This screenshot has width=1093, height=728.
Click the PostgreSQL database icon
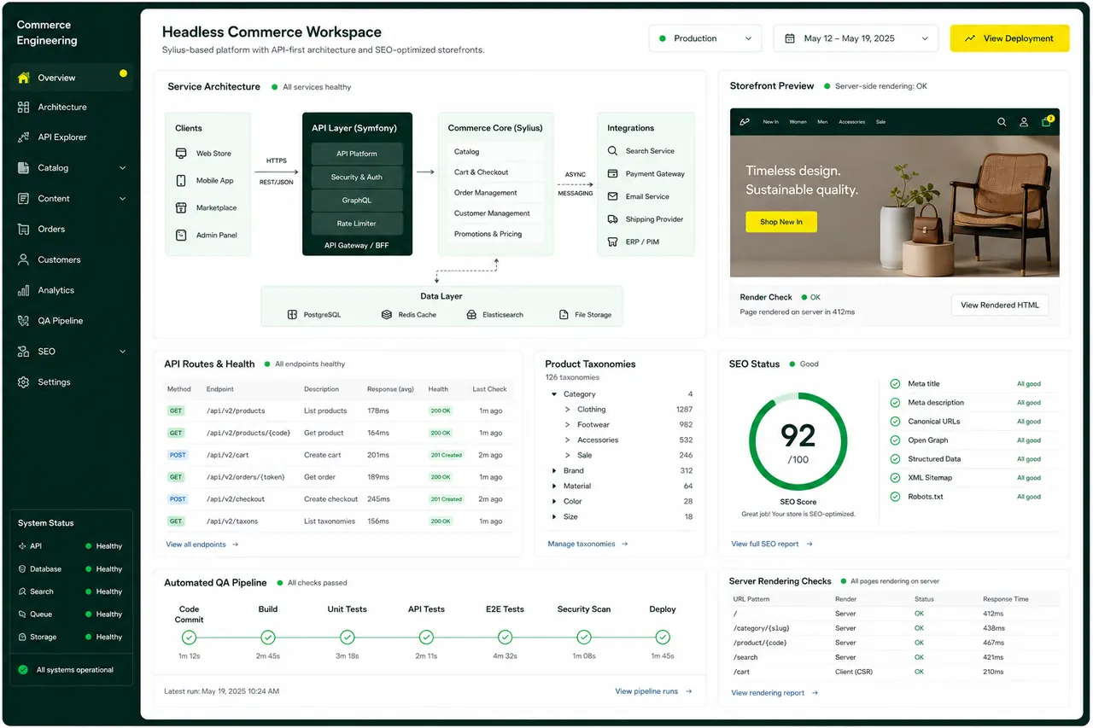pyautogui.click(x=292, y=315)
